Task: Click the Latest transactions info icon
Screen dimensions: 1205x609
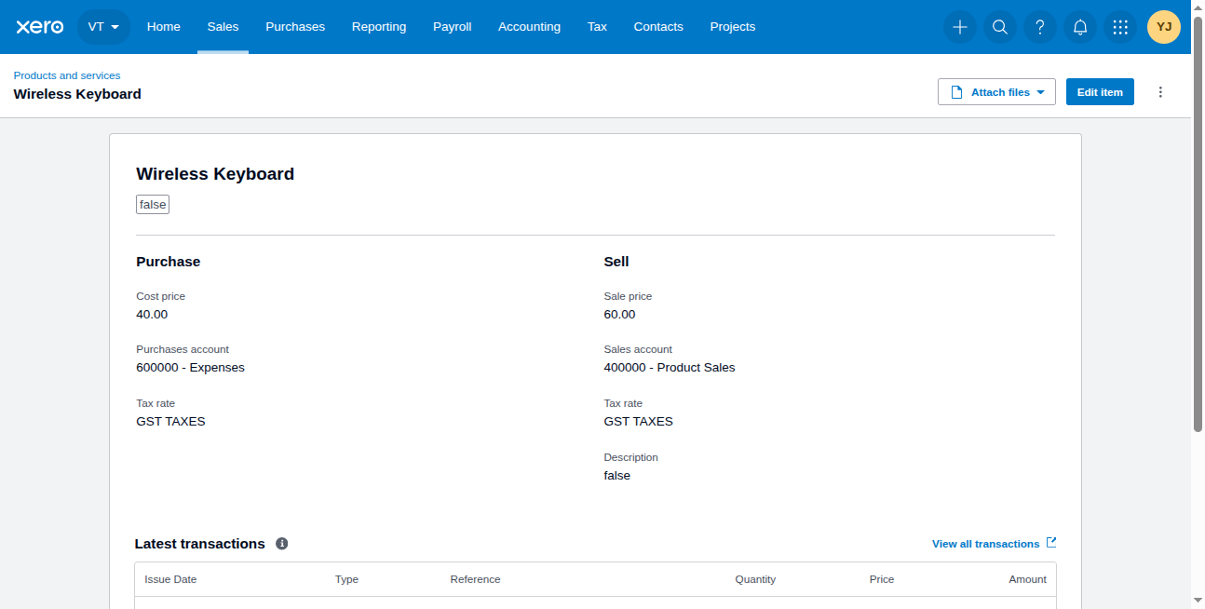Action: point(282,544)
